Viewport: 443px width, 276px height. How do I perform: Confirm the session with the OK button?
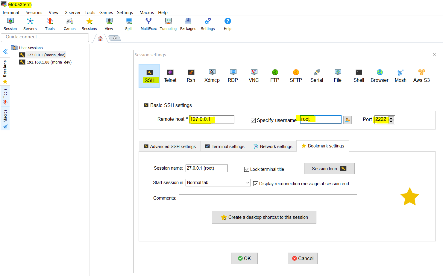click(244, 258)
